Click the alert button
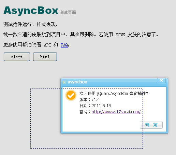The width and height of the screenshot is (176, 155). [x=17, y=57]
